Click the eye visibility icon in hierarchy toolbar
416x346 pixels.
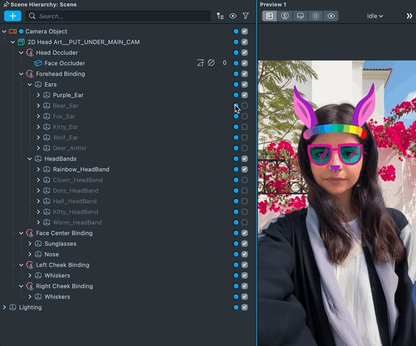pyautogui.click(x=233, y=16)
